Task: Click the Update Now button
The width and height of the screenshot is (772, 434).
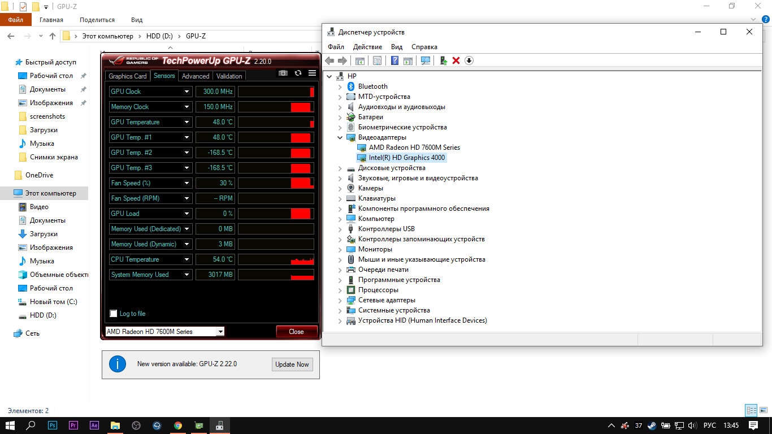Action: tap(292, 364)
